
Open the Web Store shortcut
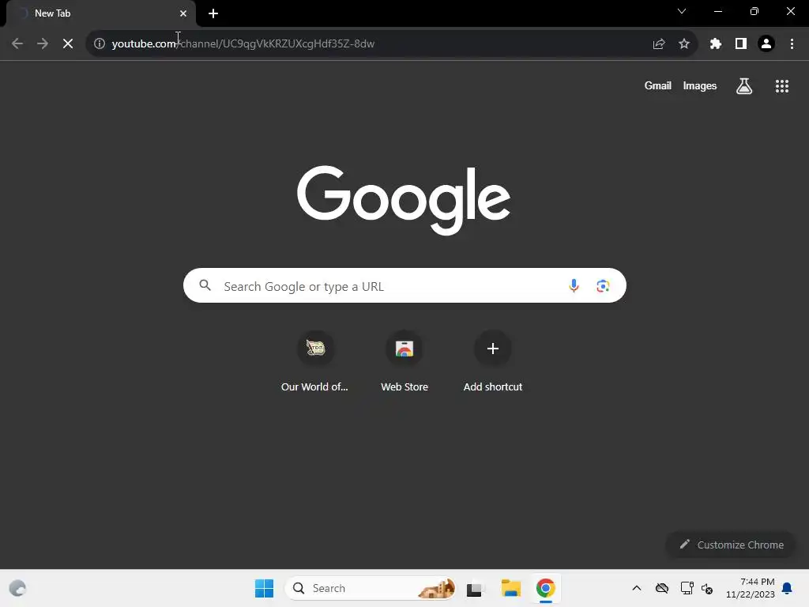(x=404, y=361)
